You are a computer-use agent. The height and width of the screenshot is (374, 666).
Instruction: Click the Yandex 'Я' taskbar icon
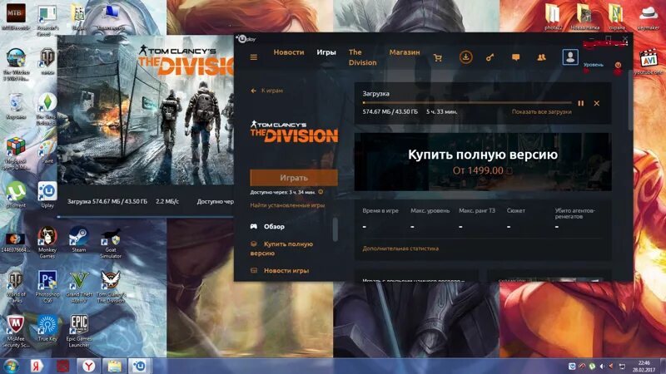click(x=37, y=366)
